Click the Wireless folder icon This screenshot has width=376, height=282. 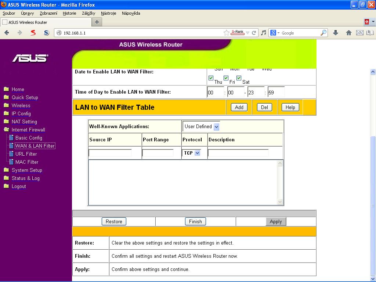coord(7,105)
